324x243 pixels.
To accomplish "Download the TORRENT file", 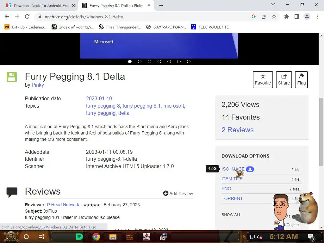I will pos(232,198).
